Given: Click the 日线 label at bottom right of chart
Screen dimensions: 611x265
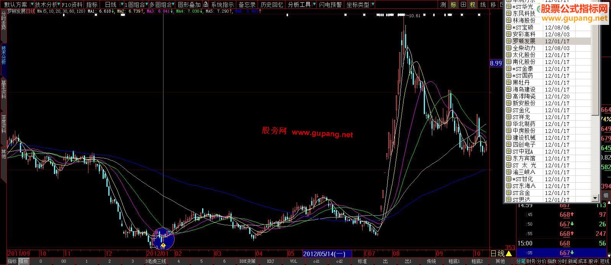Looking at the screenshot, I should [x=498, y=254].
